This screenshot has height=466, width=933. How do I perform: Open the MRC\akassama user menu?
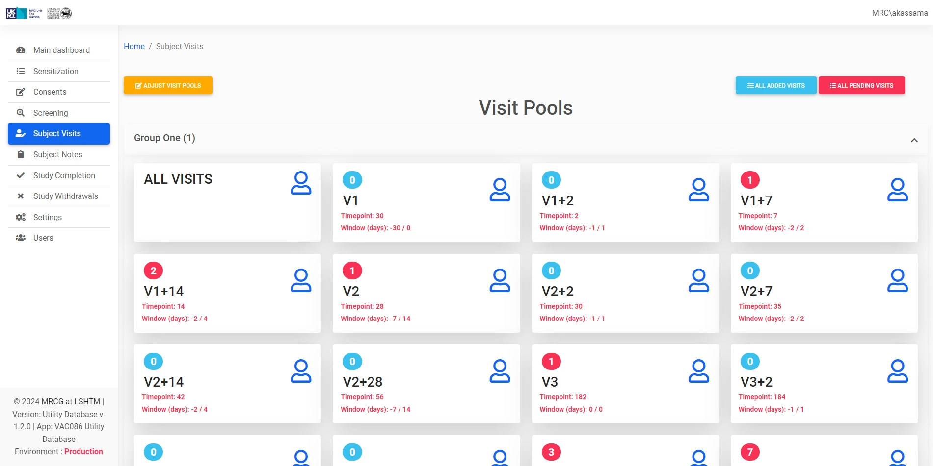point(899,13)
